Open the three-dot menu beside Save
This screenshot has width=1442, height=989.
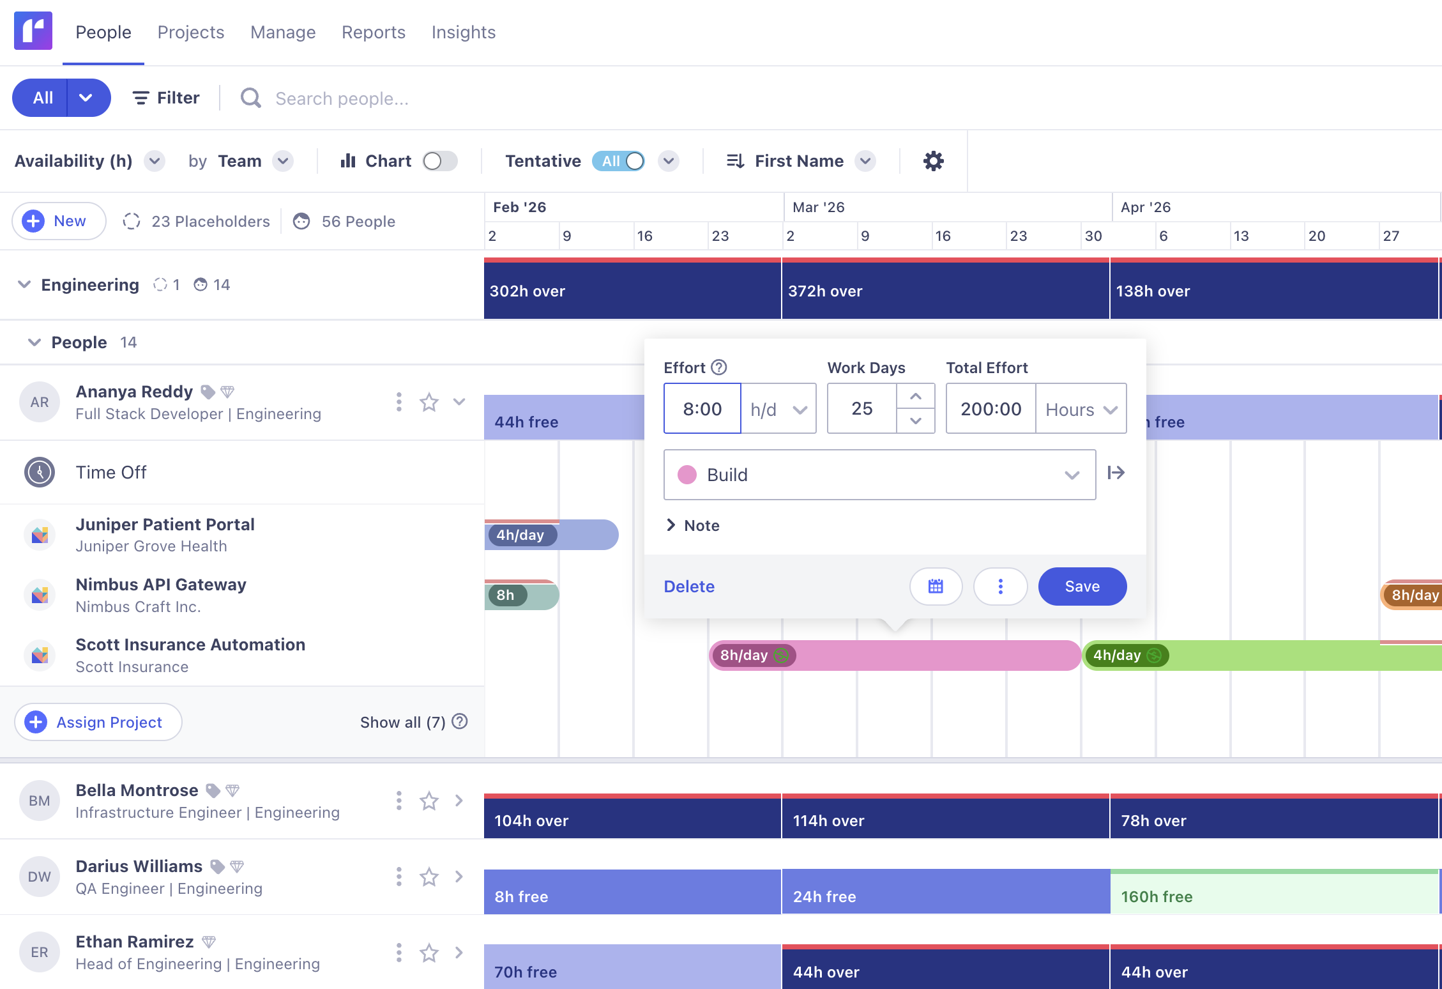(x=1000, y=586)
